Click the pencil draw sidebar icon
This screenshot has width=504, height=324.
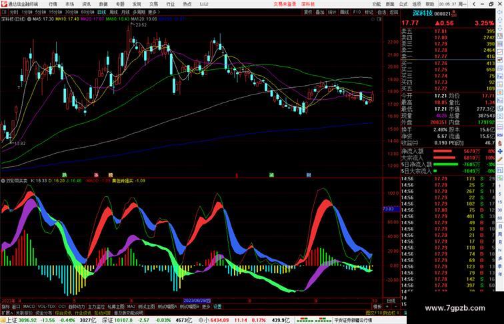click(x=500, y=159)
